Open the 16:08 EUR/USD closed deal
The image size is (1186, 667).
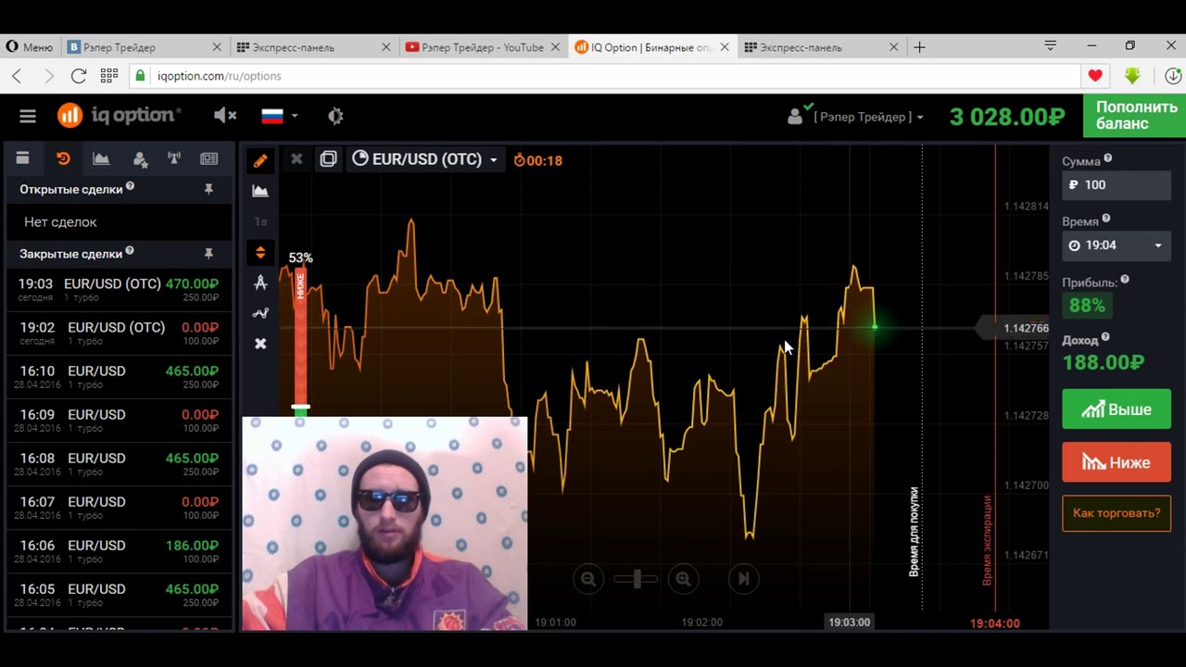[119, 463]
